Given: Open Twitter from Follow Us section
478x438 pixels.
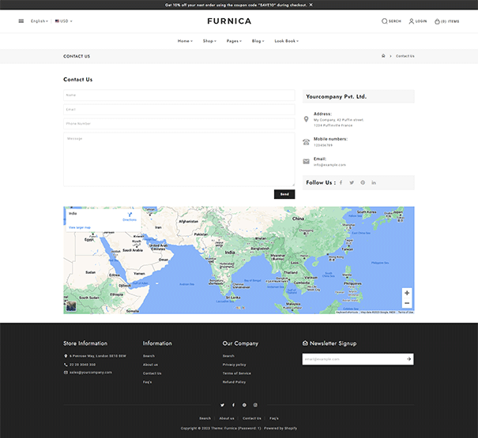Looking at the screenshot, I should pos(352,182).
